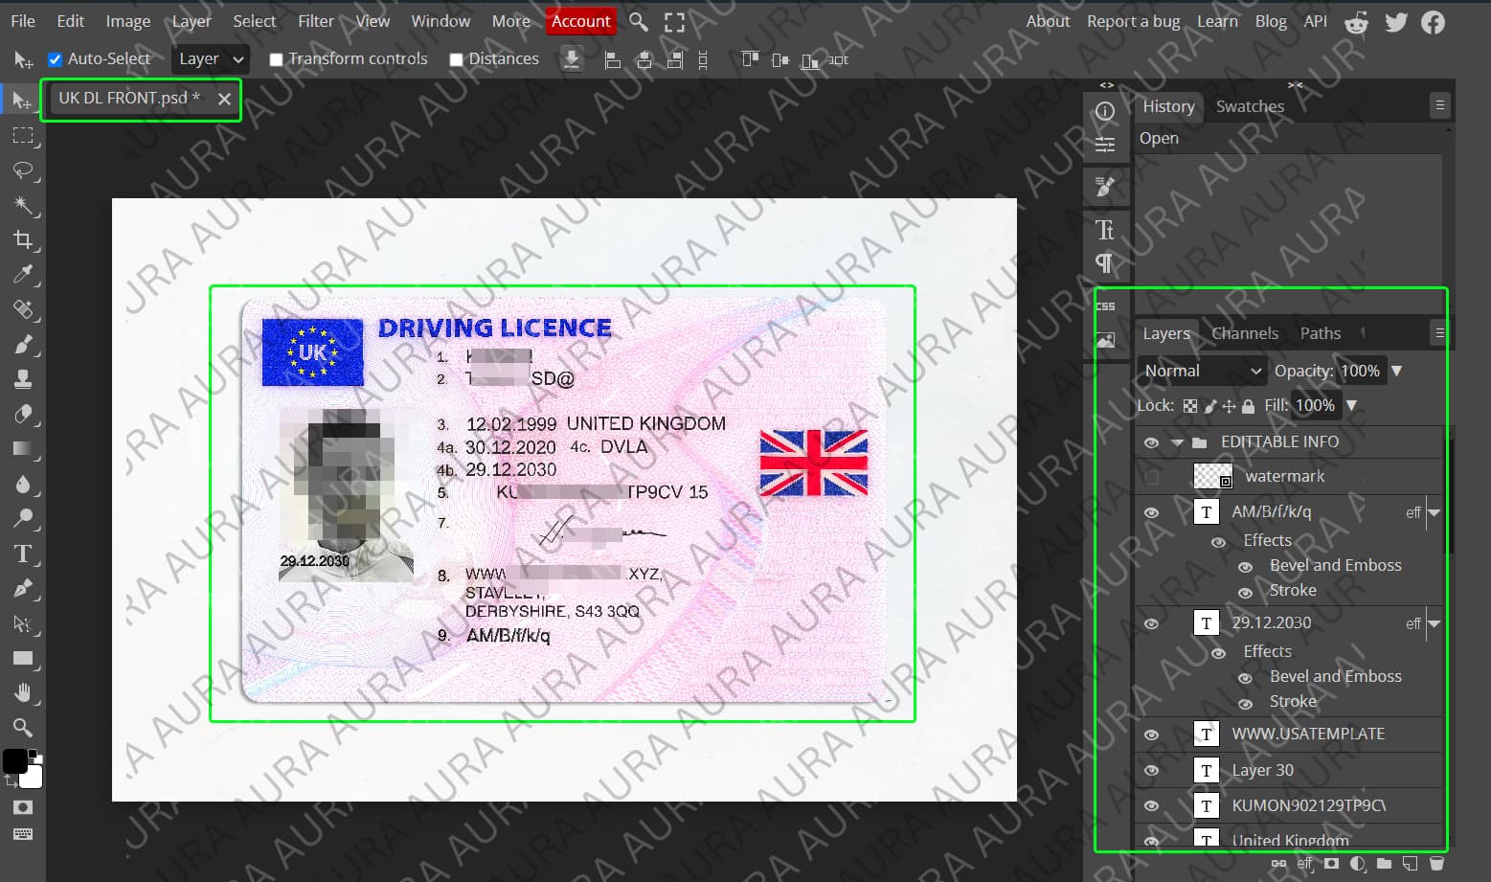Show the watermark layer
The width and height of the screenshot is (1491, 882).
click(1151, 476)
